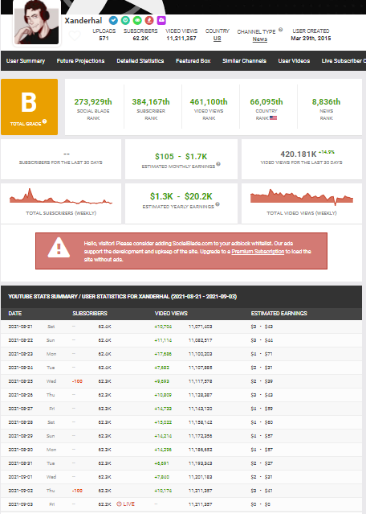This screenshot has width=366, height=514.
Task: Click the 66,095th country rank
Action: [266, 102]
